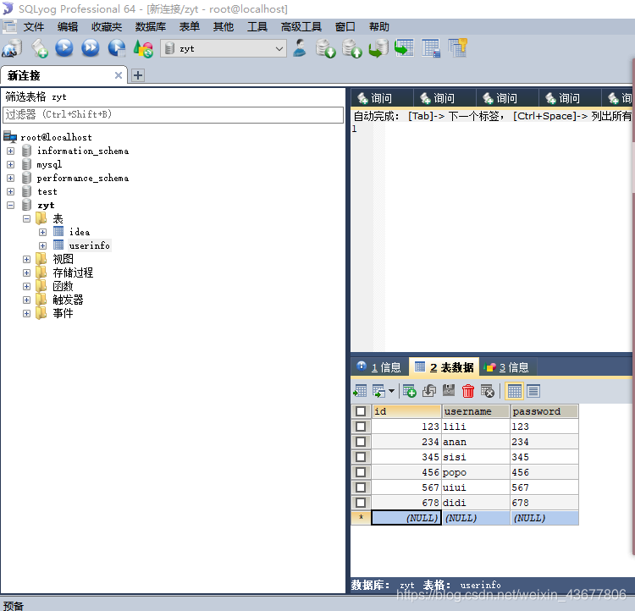The height and width of the screenshot is (611, 635).
Task: Check the row checkbox for popo
Action: pyautogui.click(x=361, y=472)
